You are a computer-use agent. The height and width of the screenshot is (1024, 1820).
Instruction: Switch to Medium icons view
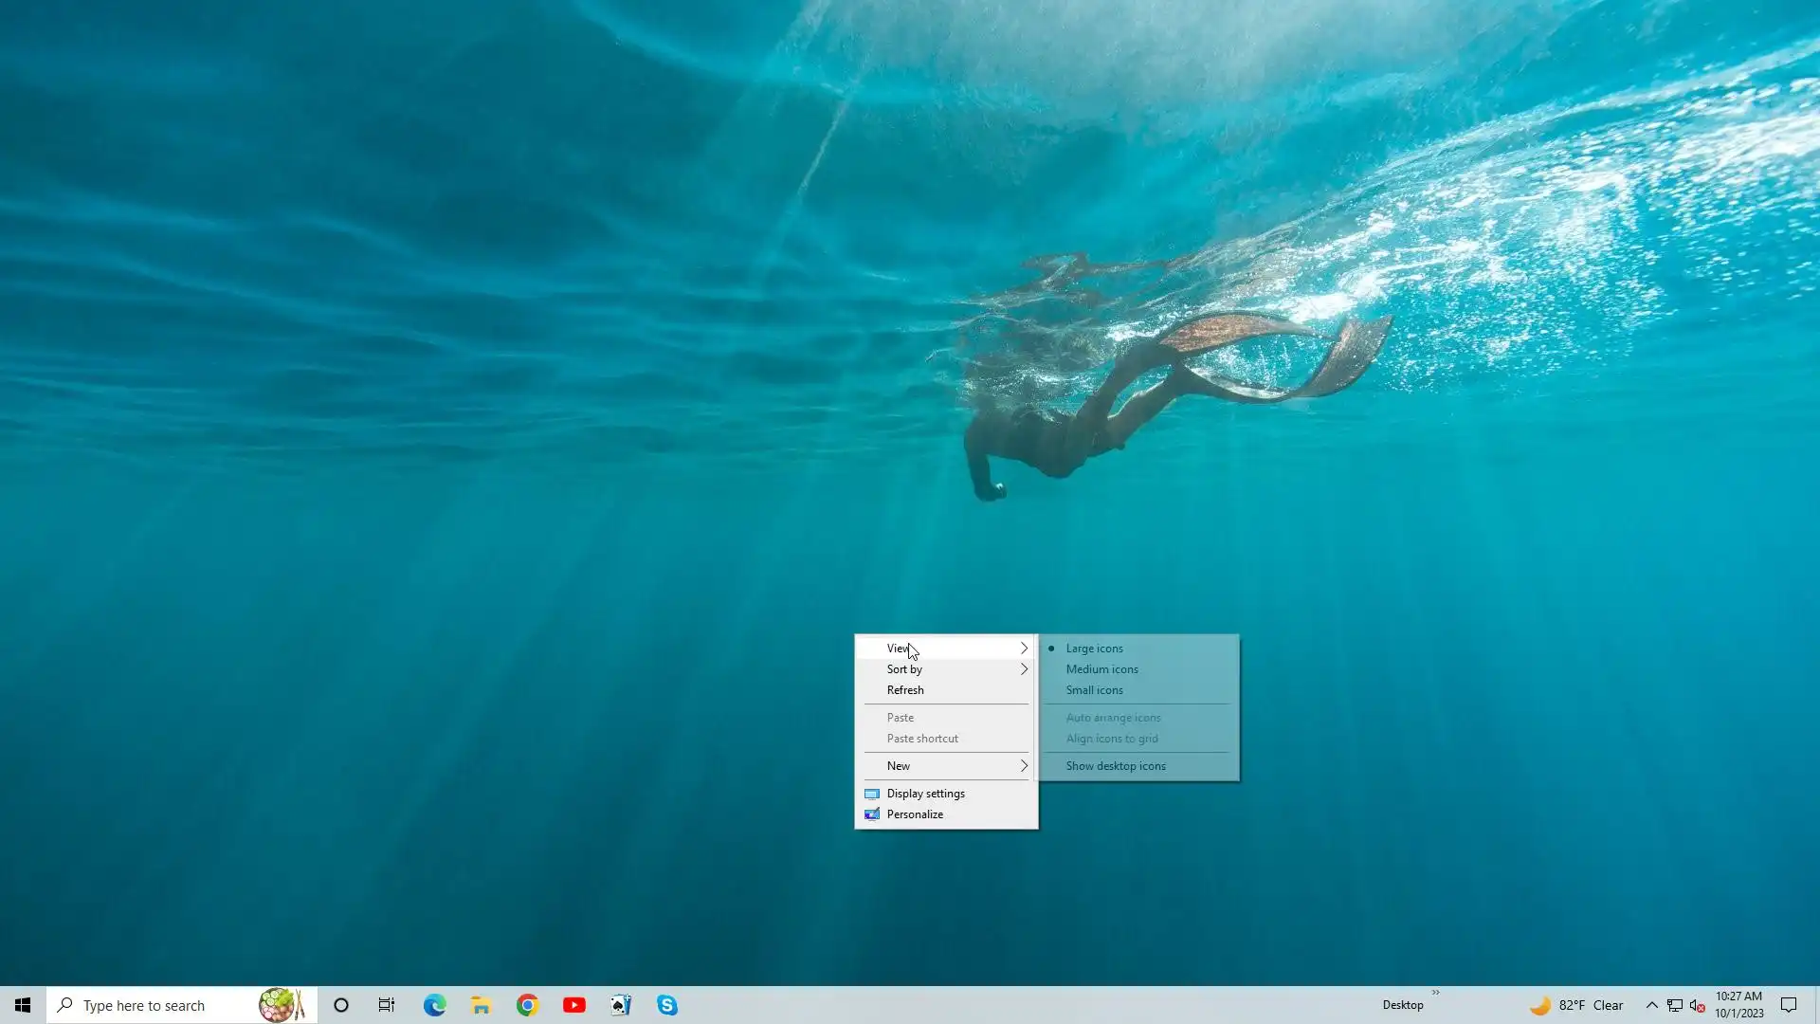[x=1101, y=669]
